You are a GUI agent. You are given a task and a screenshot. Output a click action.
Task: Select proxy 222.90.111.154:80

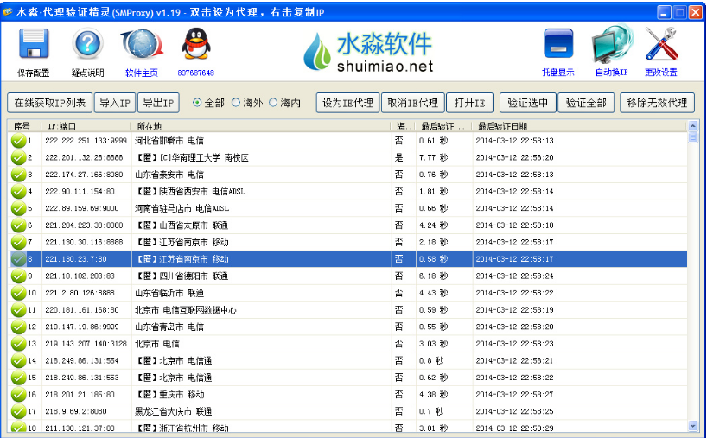pyautogui.click(x=80, y=192)
